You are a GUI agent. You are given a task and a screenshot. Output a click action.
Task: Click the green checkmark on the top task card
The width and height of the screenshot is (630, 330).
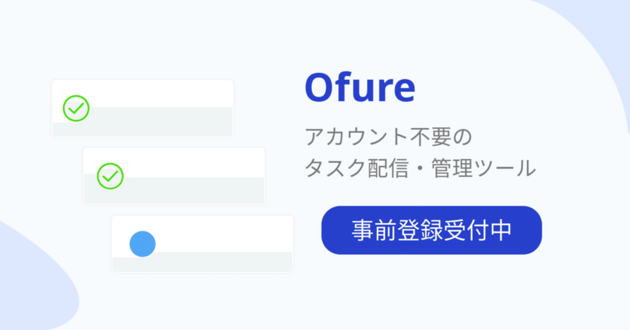point(76,108)
